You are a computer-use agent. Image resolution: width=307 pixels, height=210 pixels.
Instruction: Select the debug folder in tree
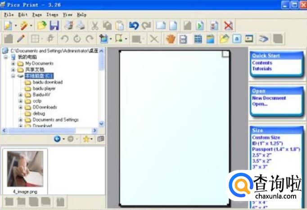pos(39,114)
